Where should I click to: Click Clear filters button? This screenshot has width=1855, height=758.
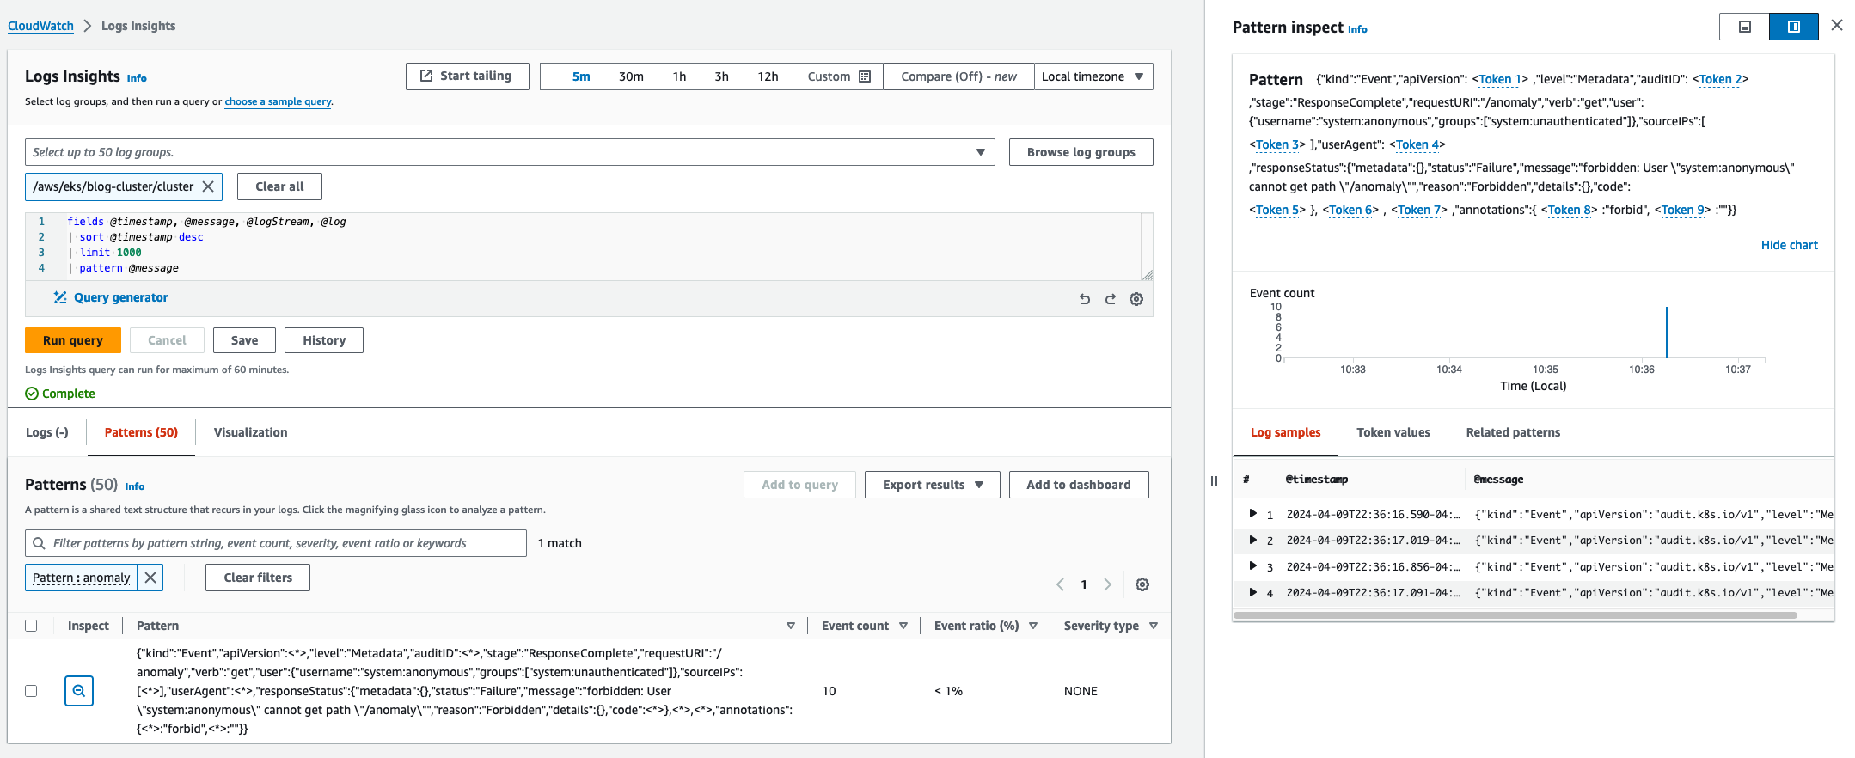click(x=258, y=578)
